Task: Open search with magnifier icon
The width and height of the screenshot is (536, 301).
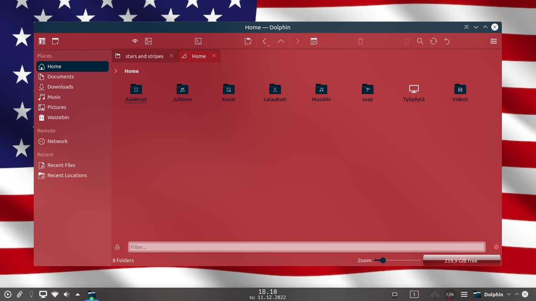Action: [420, 41]
